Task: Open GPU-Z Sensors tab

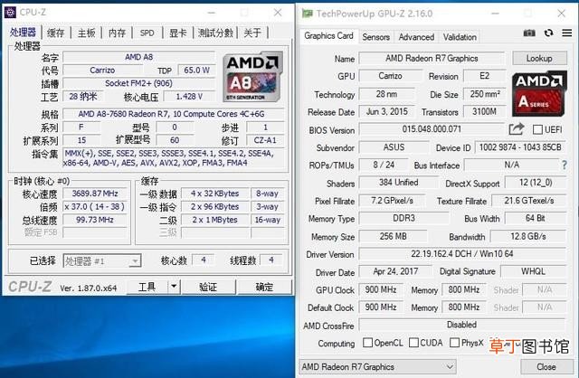Action: (376, 37)
